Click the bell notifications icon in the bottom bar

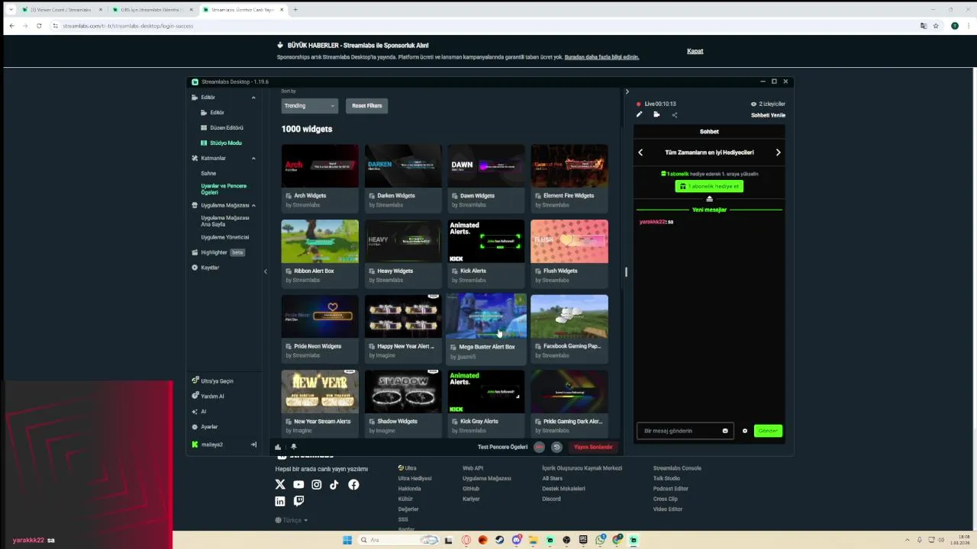tap(294, 447)
